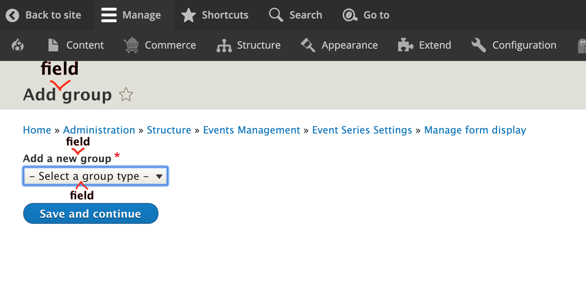The height and width of the screenshot is (291, 586).
Task: Open the Drupal logo home icon
Action: pos(18,46)
